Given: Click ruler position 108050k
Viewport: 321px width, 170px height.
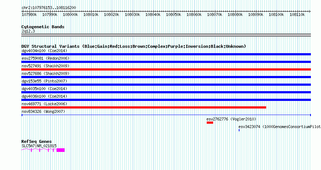Looking at the screenshot, I should coord(173,15).
